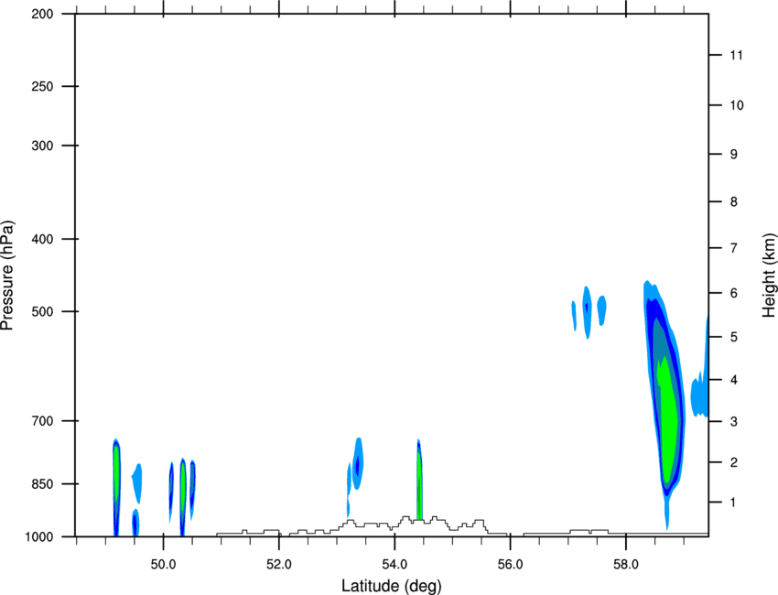Click the "Pressure (hPa)" axis title
Image resolution: width=778 pixels, height=595 pixels.
pos(7,276)
